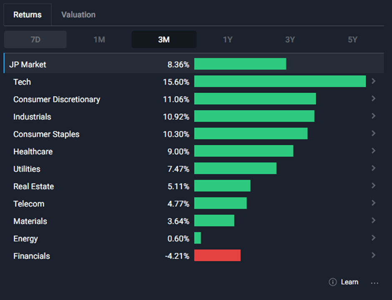The height and width of the screenshot is (300, 392).
Task: Choose the 1Y time period
Action: point(228,40)
